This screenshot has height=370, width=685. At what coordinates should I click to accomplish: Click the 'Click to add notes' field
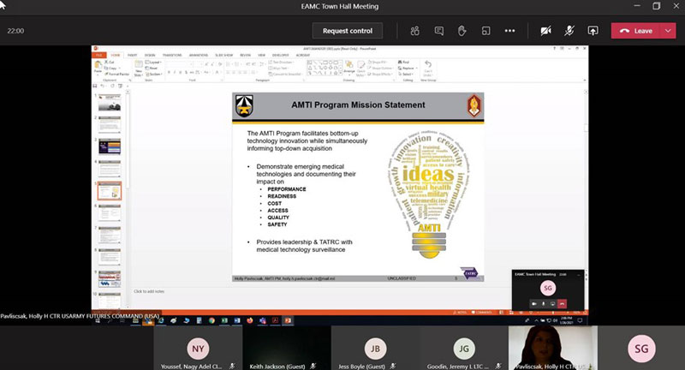(149, 291)
